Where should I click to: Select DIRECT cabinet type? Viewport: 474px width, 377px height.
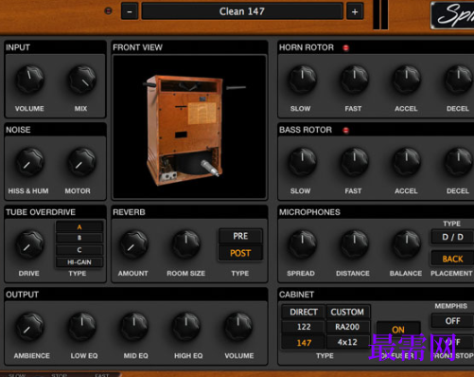coord(304,312)
